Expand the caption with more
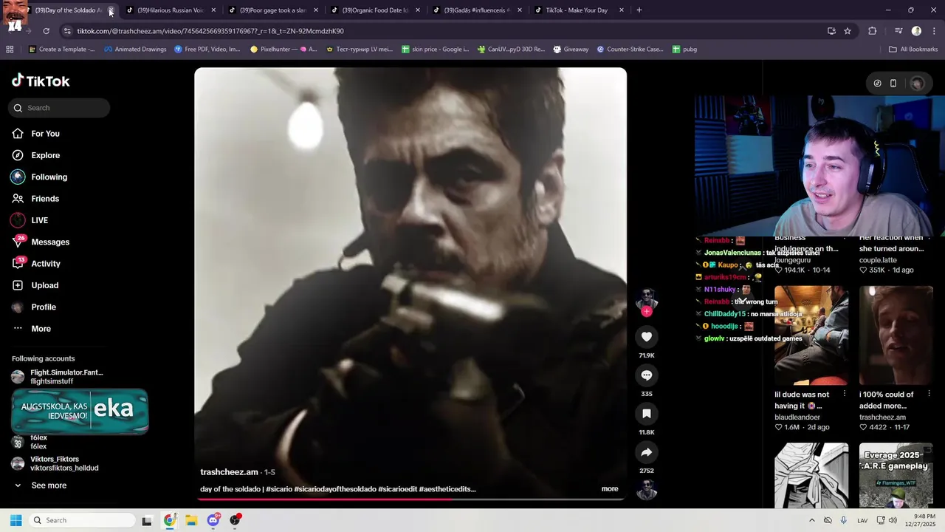 click(x=610, y=488)
